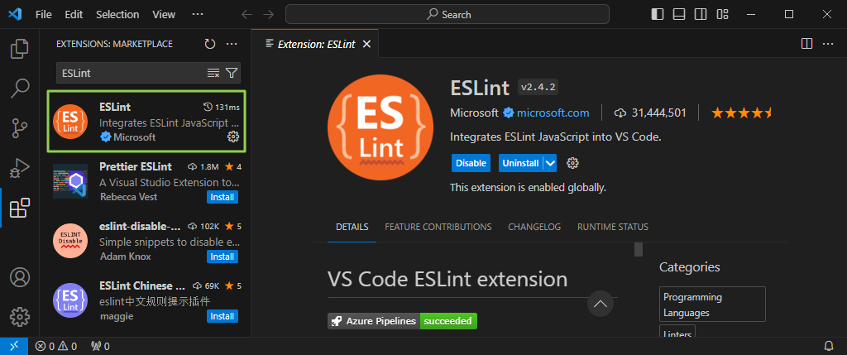Open the Manage gear in activity bar

coord(20,317)
